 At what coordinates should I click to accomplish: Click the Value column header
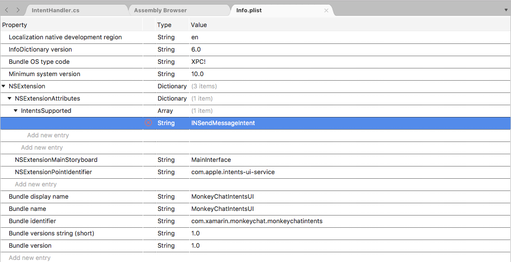coord(198,25)
